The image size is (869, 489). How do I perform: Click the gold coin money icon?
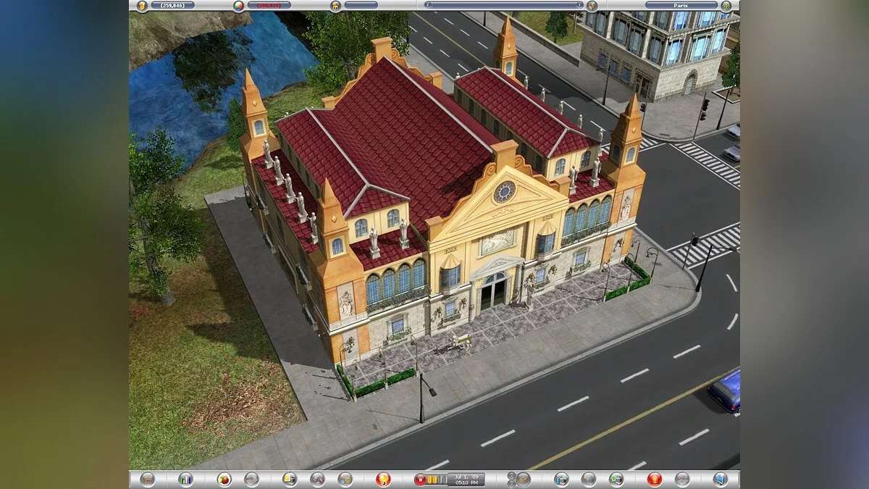pos(142,5)
